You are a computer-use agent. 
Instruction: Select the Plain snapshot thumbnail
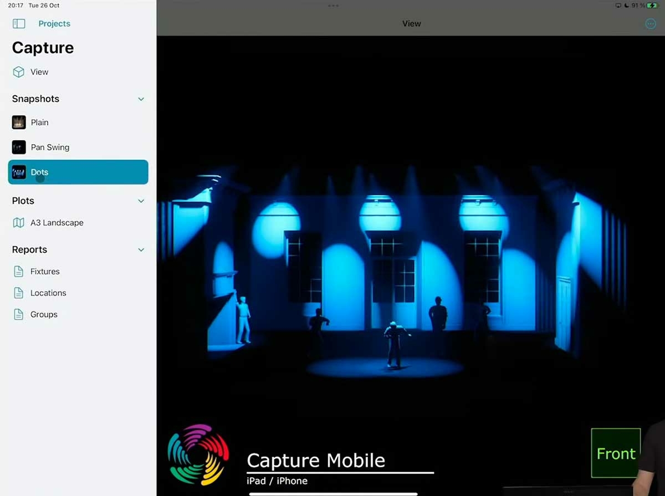coord(19,122)
